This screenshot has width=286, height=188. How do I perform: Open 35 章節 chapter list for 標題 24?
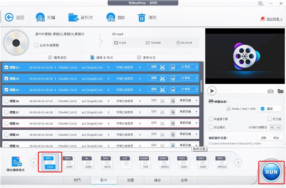point(184,79)
